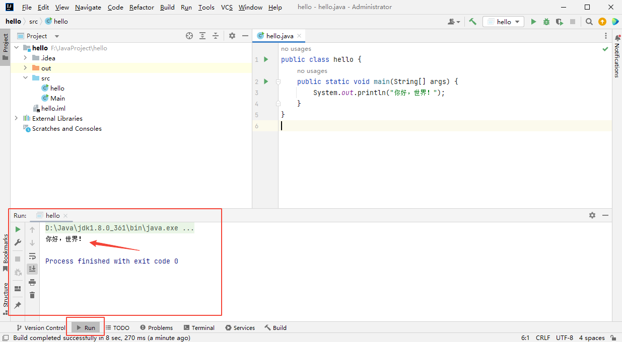622x342 pixels.
Task: Hide the Project panel with minus icon
Action: pos(245,36)
